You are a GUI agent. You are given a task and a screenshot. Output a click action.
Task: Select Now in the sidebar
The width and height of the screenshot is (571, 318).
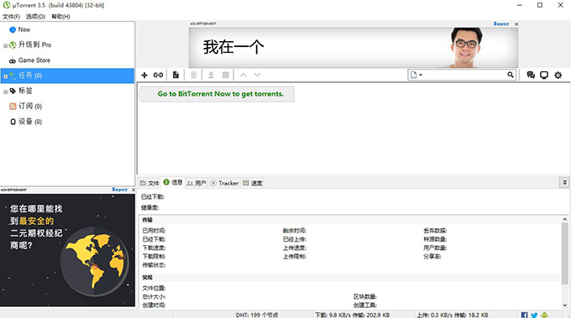point(24,29)
